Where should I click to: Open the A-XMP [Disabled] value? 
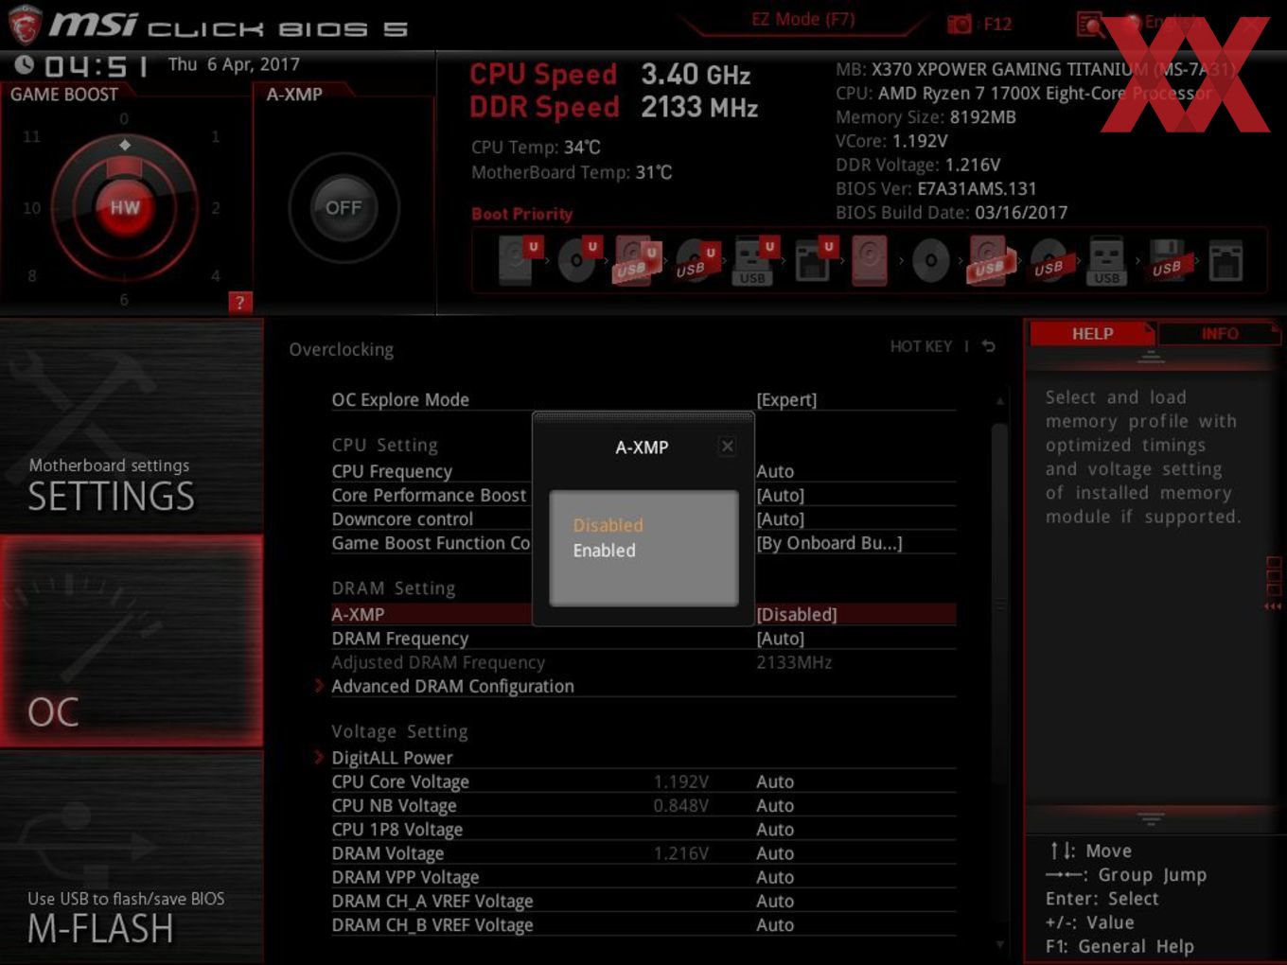(x=797, y=614)
